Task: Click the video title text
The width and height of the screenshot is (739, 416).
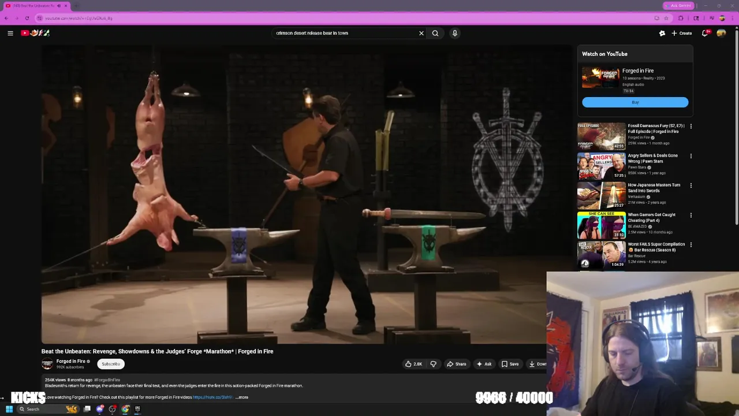Action: click(158, 351)
